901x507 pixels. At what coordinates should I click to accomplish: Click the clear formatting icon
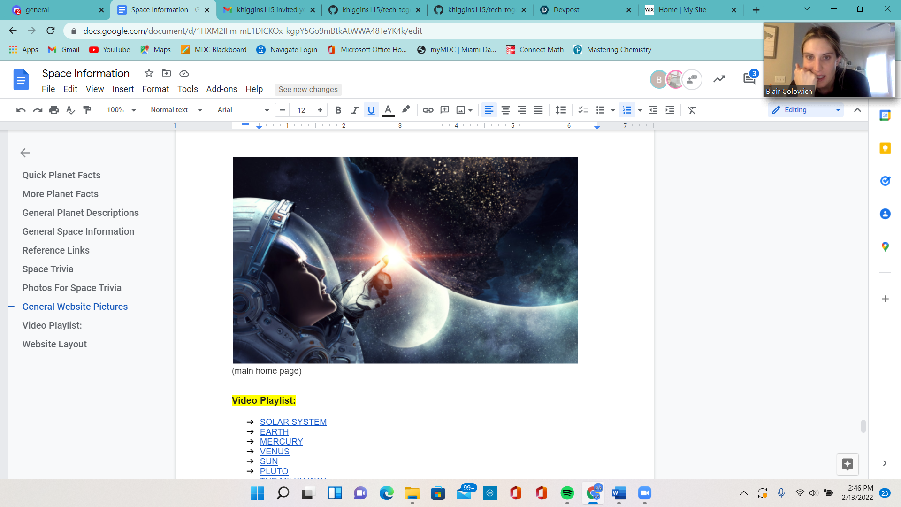(692, 110)
